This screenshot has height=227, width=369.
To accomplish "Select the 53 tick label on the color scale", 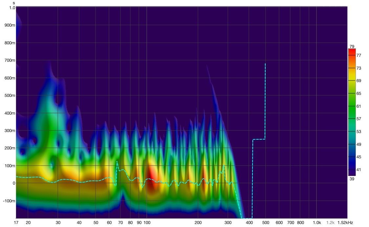I will [358, 132].
